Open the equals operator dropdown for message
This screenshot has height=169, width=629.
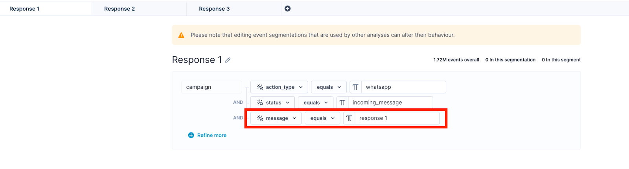click(322, 118)
